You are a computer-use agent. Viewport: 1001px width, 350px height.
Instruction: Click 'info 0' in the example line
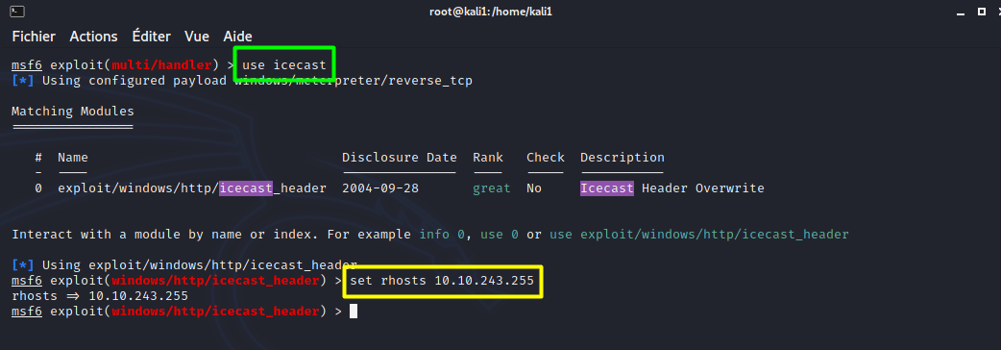[x=443, y=235]
